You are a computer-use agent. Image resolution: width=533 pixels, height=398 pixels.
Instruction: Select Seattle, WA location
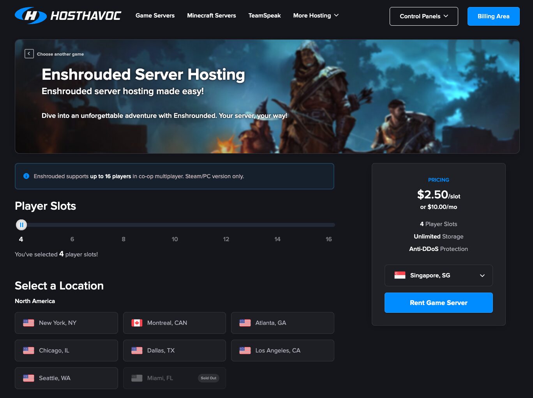[66, 378]
